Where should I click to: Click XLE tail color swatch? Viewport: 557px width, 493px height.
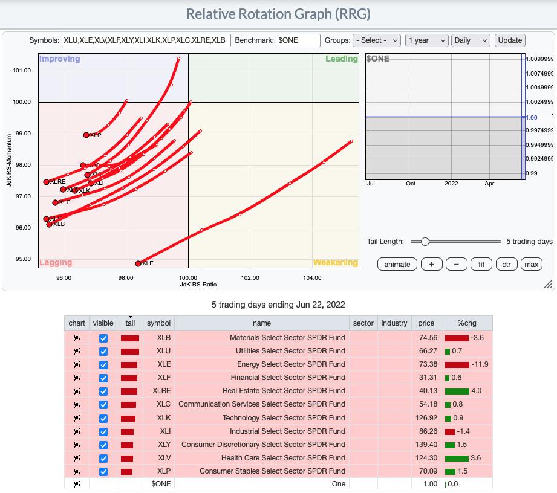tap(129, 365)
